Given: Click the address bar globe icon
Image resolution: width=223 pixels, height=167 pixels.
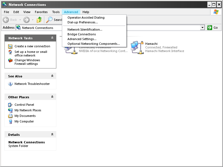Looking at the screenshot, I should (x=18, y=28).
